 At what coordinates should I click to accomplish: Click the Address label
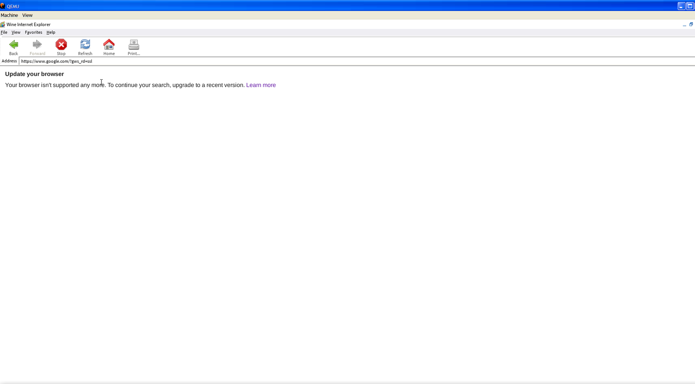(9, 61)
